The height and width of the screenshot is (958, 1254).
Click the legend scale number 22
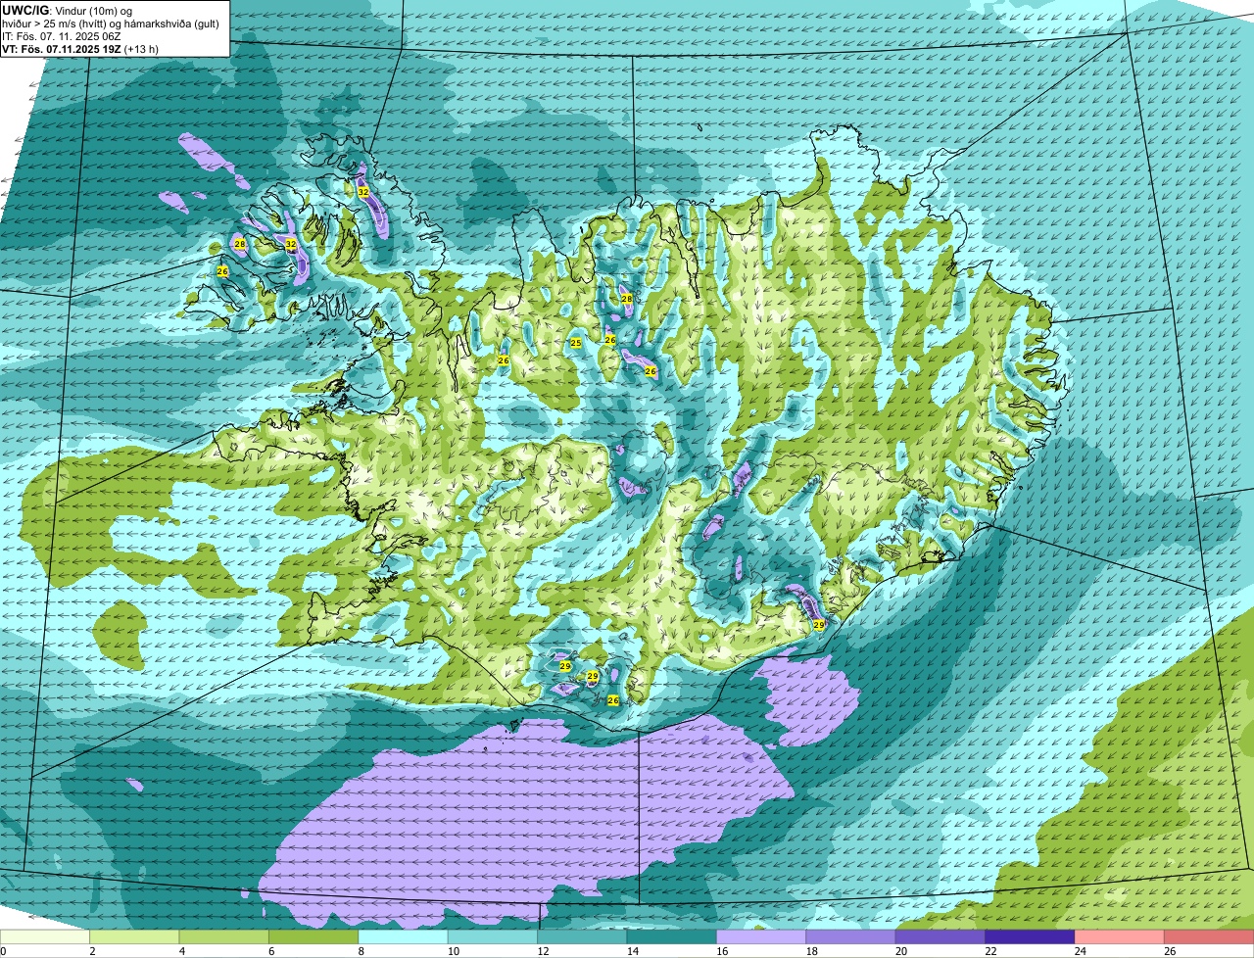tap(989, 951)
